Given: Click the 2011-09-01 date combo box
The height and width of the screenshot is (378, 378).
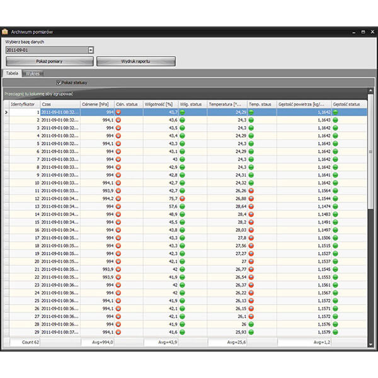Looking at the screenshot, I should tap(45, 49).
